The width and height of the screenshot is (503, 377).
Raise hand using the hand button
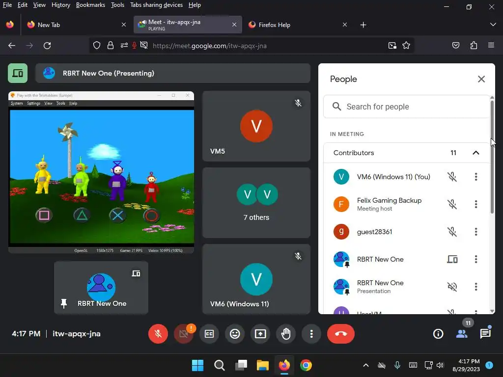click(286, 334)
